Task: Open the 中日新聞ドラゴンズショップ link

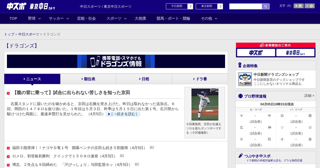Action: pos(276,75)
